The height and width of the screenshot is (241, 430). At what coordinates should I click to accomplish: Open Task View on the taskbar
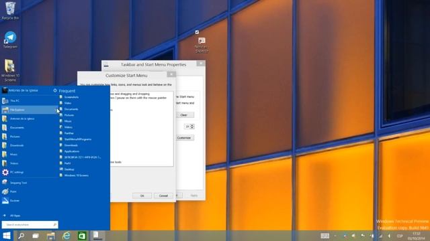point(36,236)
